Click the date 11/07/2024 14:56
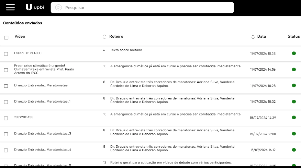Viewport: 301px width, 168px height. coord(263,70)
